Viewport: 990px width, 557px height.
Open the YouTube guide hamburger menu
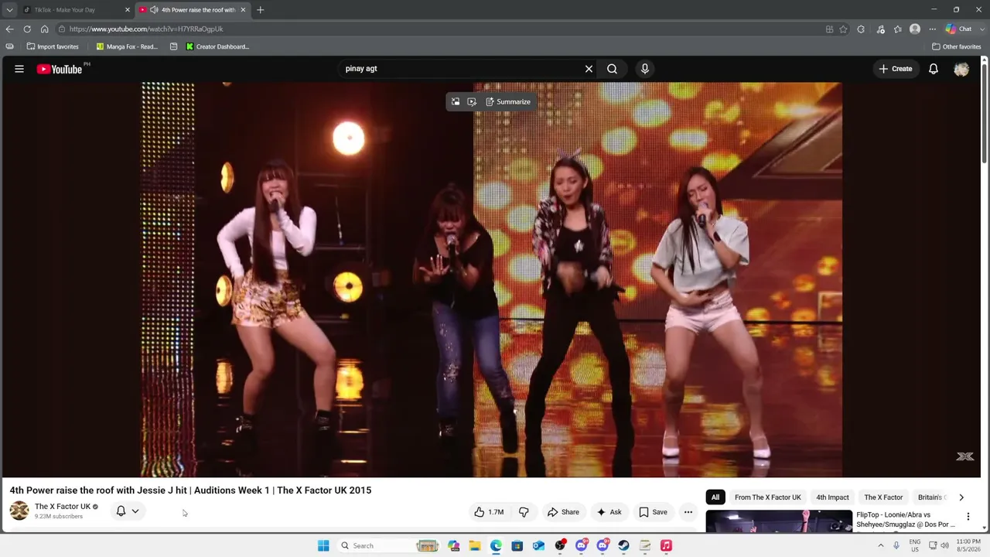19,69
